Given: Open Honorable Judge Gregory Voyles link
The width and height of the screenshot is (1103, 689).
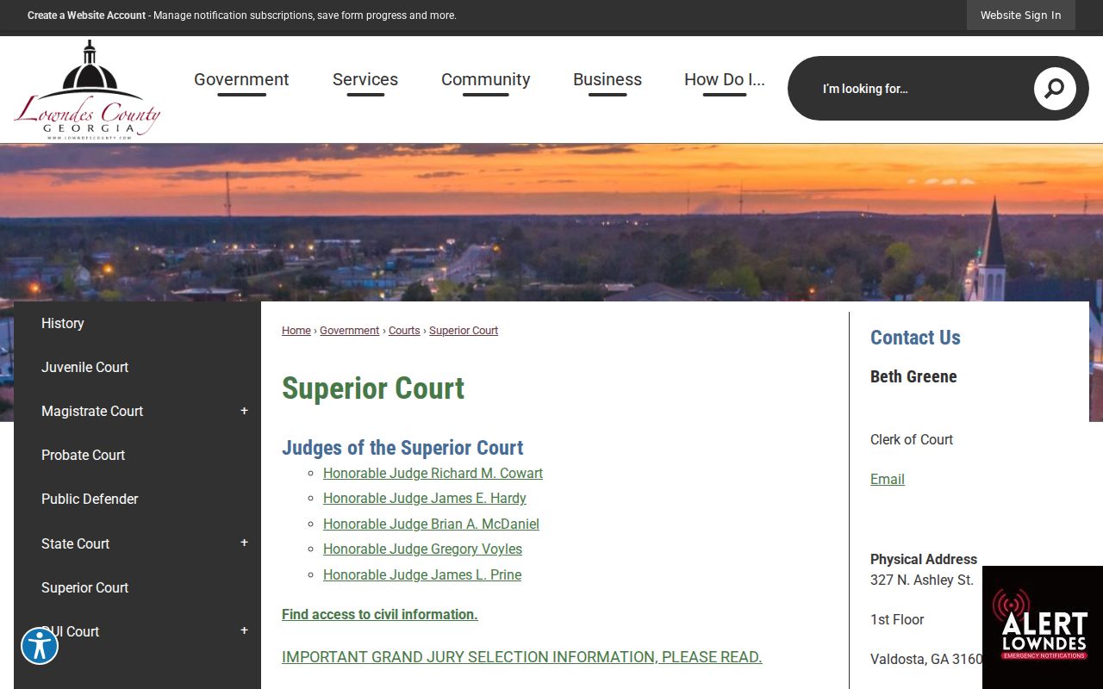Looking at the screenshot, I should pyautogui.click(x=422, y=549).
